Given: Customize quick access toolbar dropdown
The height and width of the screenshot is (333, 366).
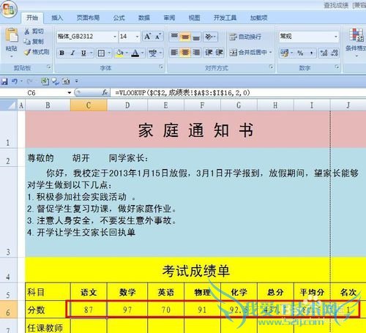Looking at the screenshot, I should [77, 81].
